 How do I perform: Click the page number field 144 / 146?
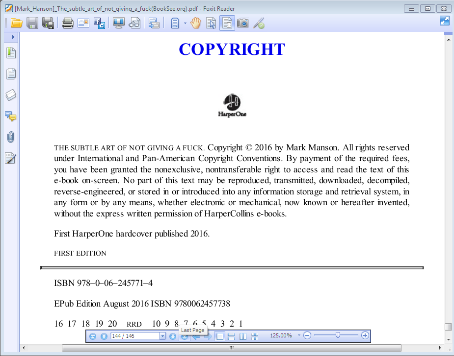(x=135, y=336)
